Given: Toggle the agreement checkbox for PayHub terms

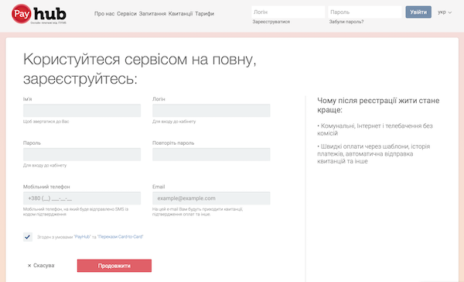Looking at the screenshot, I should tap(28, 236).
